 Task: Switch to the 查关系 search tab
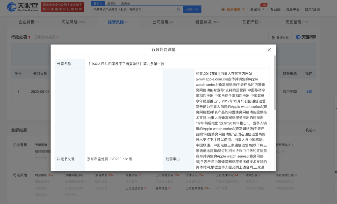(x=125, y=3)
